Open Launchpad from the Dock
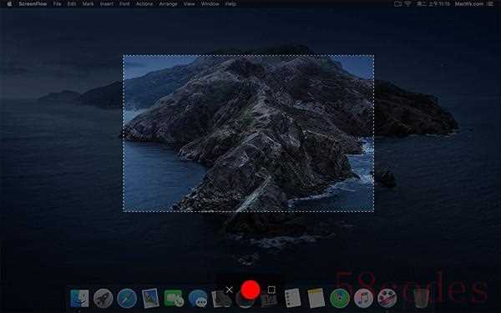 [x=104, y=298]
